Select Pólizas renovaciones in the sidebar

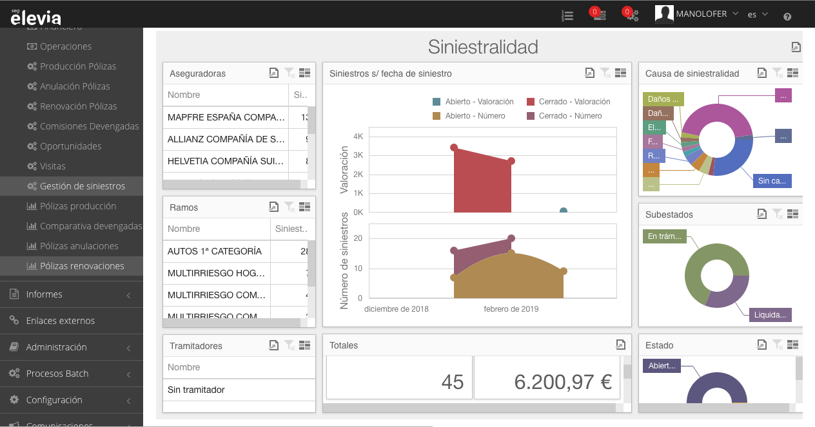coord(72,266)
